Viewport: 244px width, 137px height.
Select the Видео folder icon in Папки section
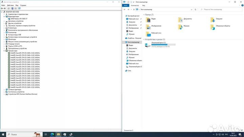click(148, 20)
